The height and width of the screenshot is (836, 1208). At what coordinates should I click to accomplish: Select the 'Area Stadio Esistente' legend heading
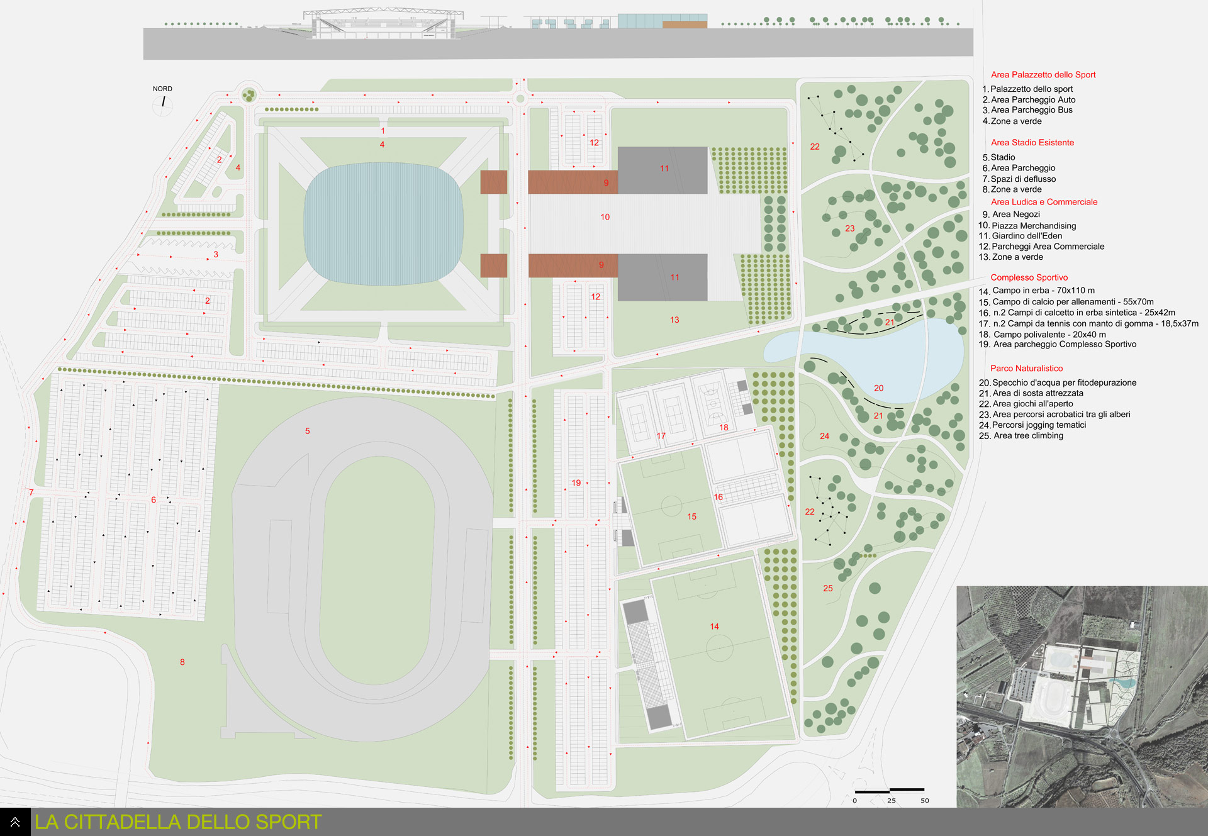tap(1032, 143)
